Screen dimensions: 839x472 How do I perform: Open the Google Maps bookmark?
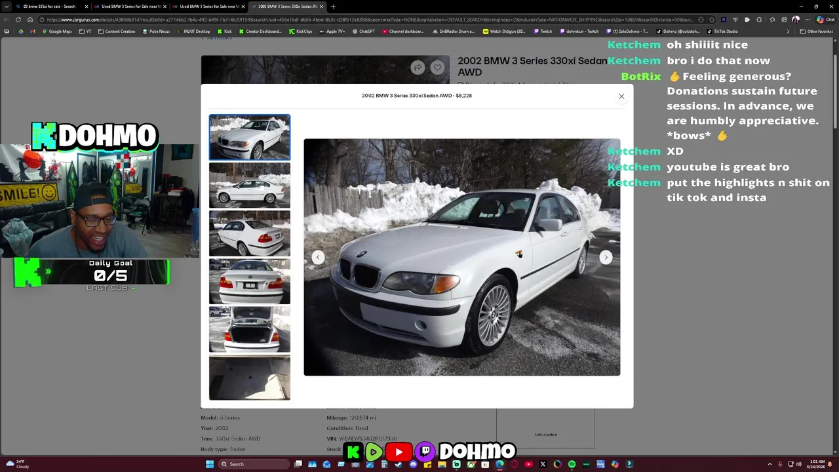tap(57, 31)
